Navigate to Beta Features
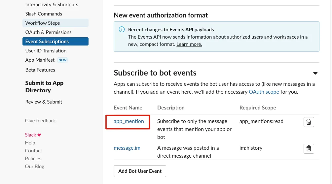 (40, 70)
